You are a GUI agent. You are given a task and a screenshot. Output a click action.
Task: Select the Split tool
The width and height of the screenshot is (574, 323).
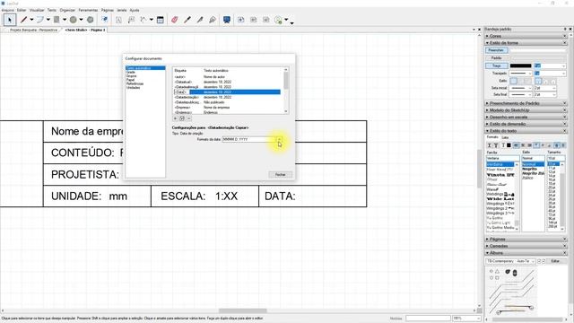(200, 20)
